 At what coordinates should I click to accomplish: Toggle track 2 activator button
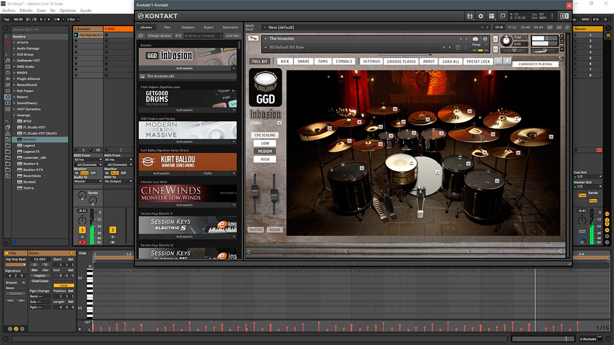pyautogui.click(x=113, y=230)
